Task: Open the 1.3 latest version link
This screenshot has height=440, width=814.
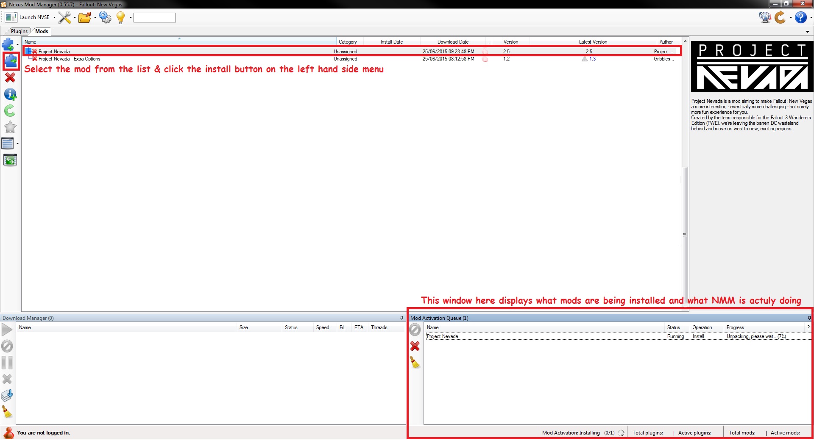Action: [593, 59]
